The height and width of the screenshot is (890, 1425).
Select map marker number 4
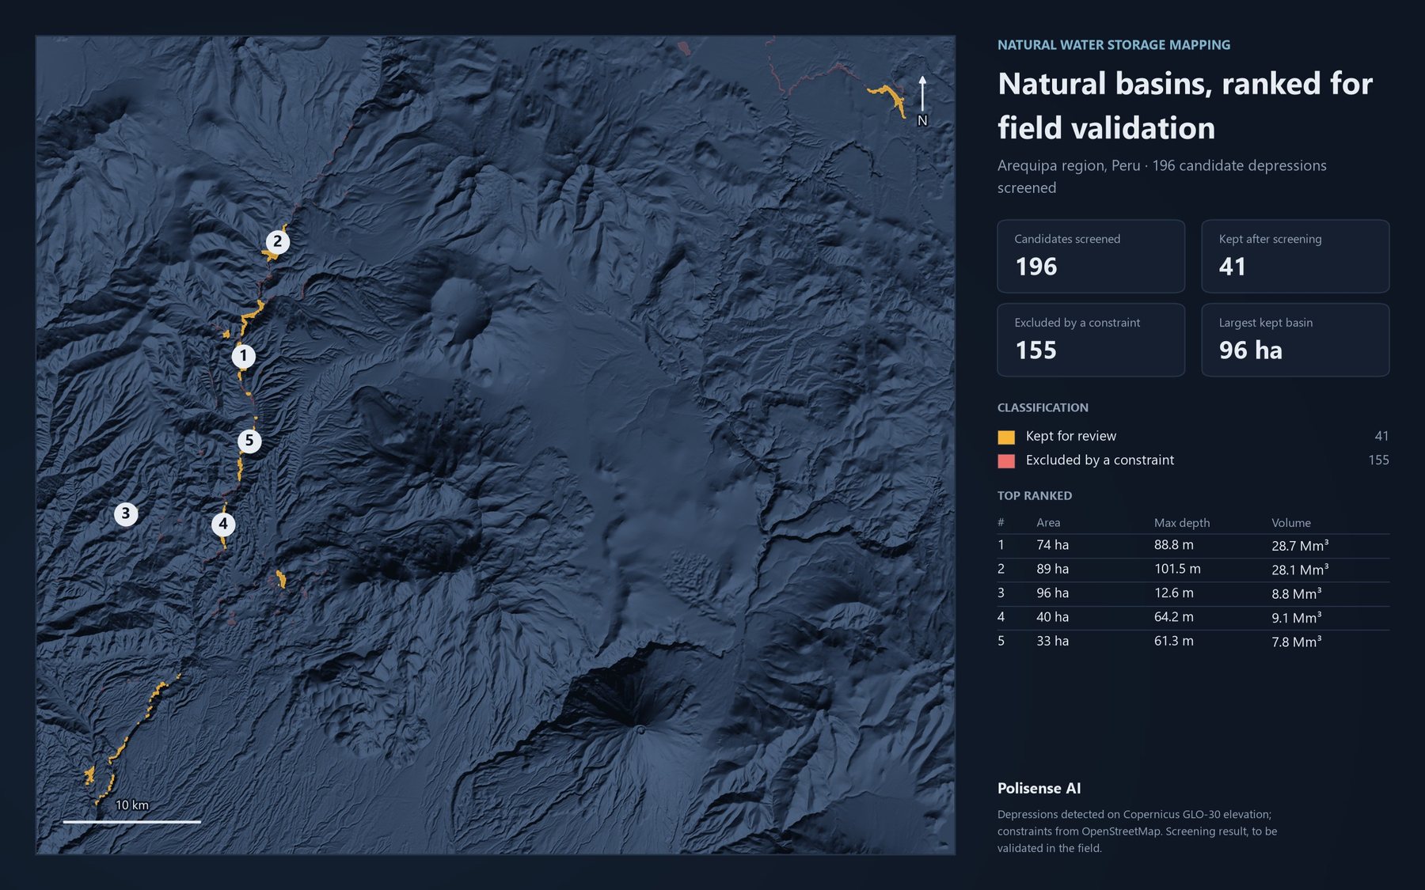(x=223, y=524)
